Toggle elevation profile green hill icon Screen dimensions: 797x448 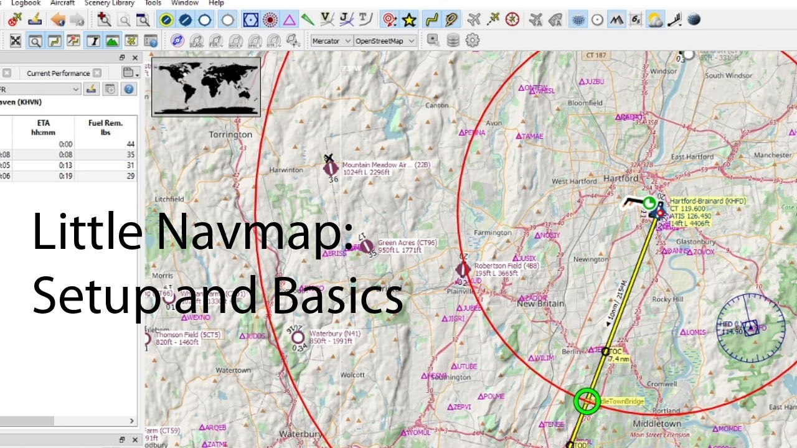112,41
